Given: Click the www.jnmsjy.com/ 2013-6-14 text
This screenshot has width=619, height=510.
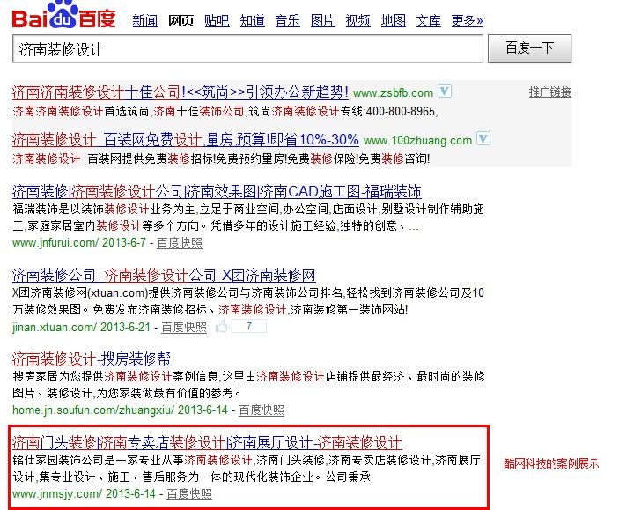Looking at the screenshot, I should [x=84, y=494].
